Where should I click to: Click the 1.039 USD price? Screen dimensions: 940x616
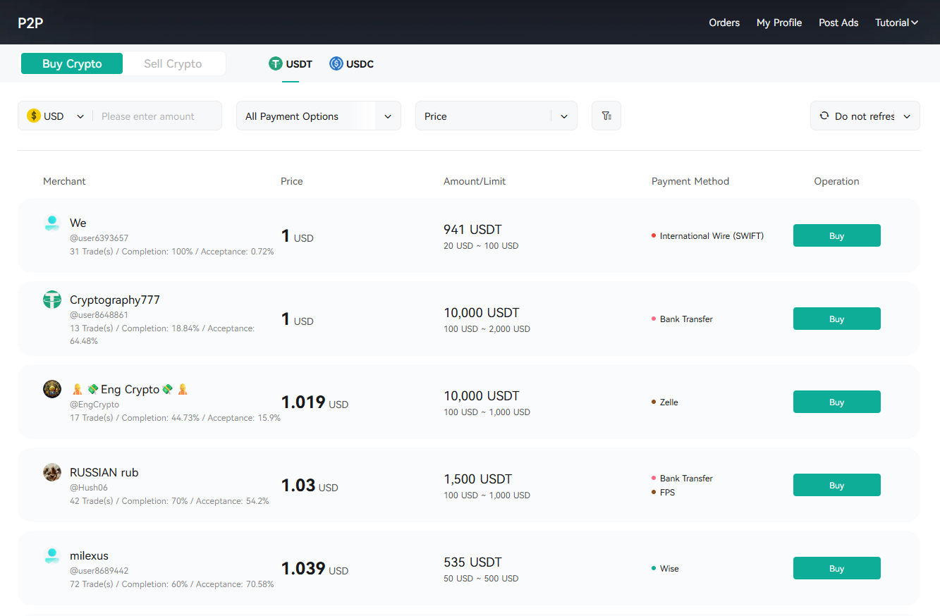(x=315, y=568)
